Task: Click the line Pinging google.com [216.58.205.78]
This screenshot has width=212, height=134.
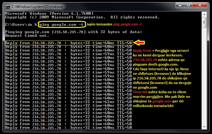Action: pyautogui.click(x=73, y=32)
